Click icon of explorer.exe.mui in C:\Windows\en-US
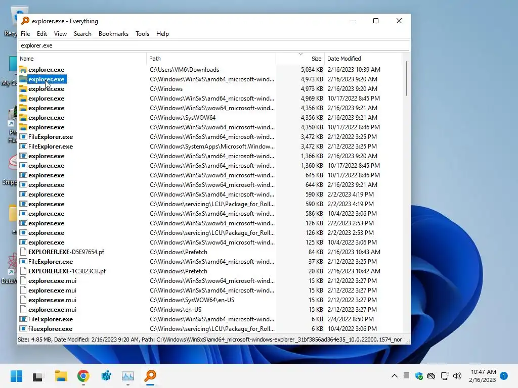This screenshot has width=518, height=388. [x=23, y=310]
